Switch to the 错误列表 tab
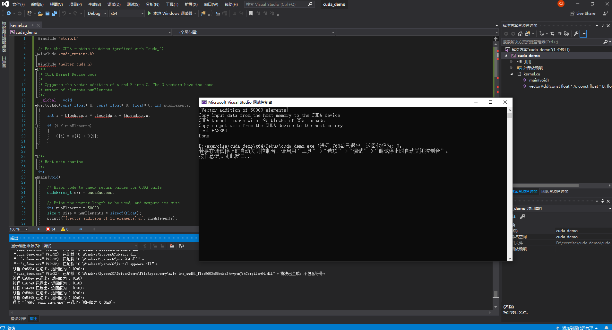 point(18,319)
